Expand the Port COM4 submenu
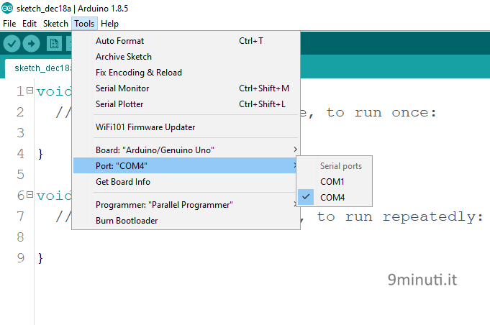Viewport: 490px width, 325px height. (x=186, y=165)
